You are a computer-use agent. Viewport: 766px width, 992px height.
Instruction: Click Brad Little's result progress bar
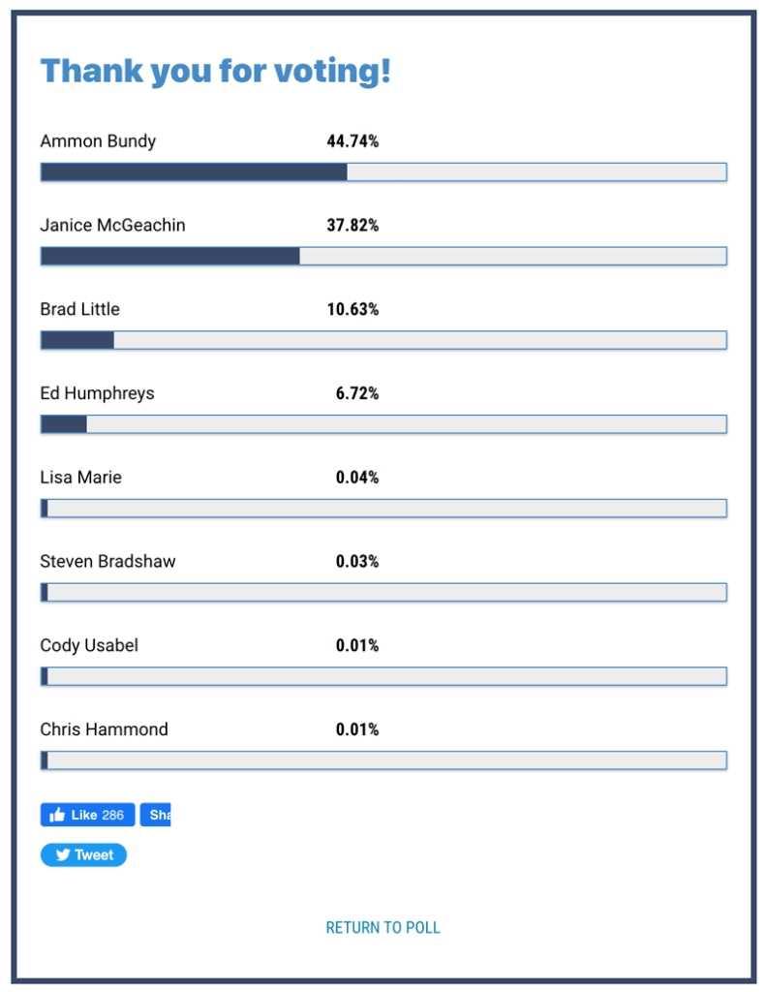click(x=383, y=340)
